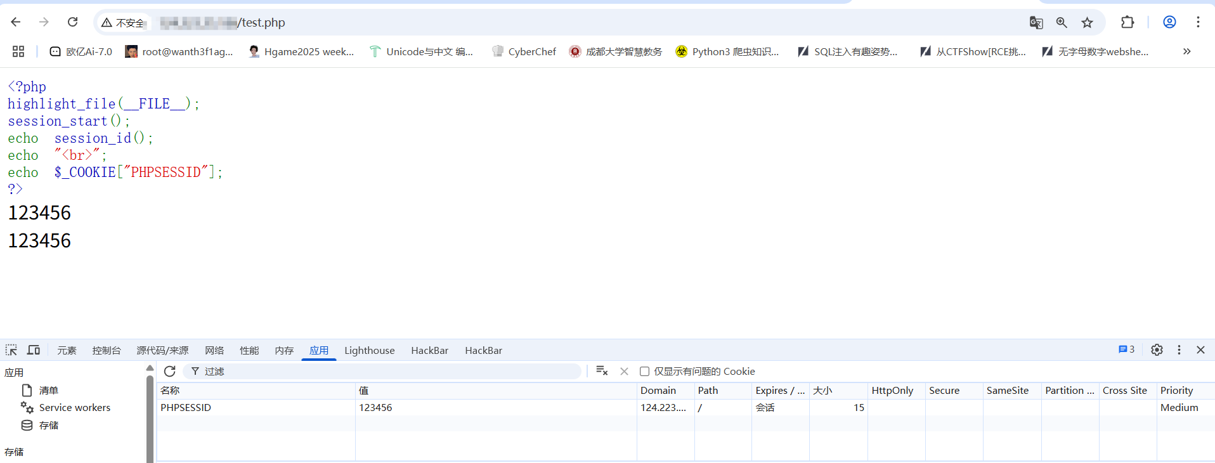1215x463 pixels.
Task: Open the Extensions puzzle icon
Action: pyautogui.click(x=1127, y=22)
